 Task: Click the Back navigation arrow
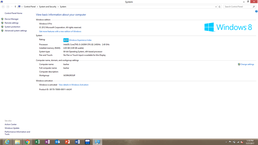tap(3, 7)
